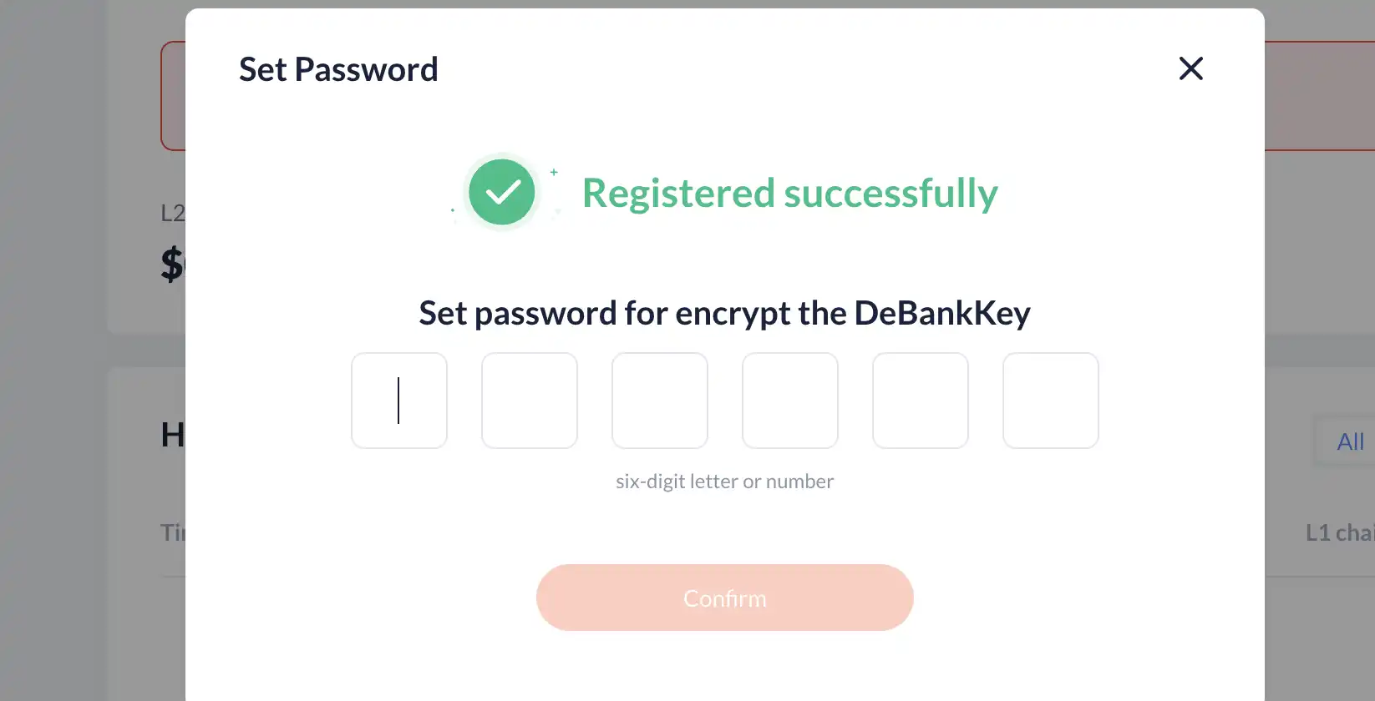Click the six-digit letter or number hint

click(724, 482)
